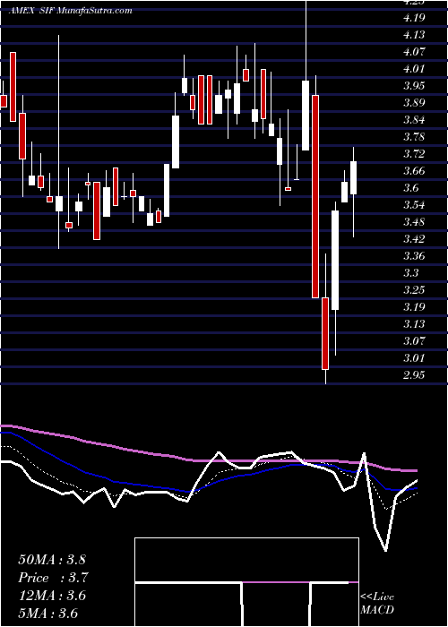Click the Price : 3.7 readout

tap(53, 578)
